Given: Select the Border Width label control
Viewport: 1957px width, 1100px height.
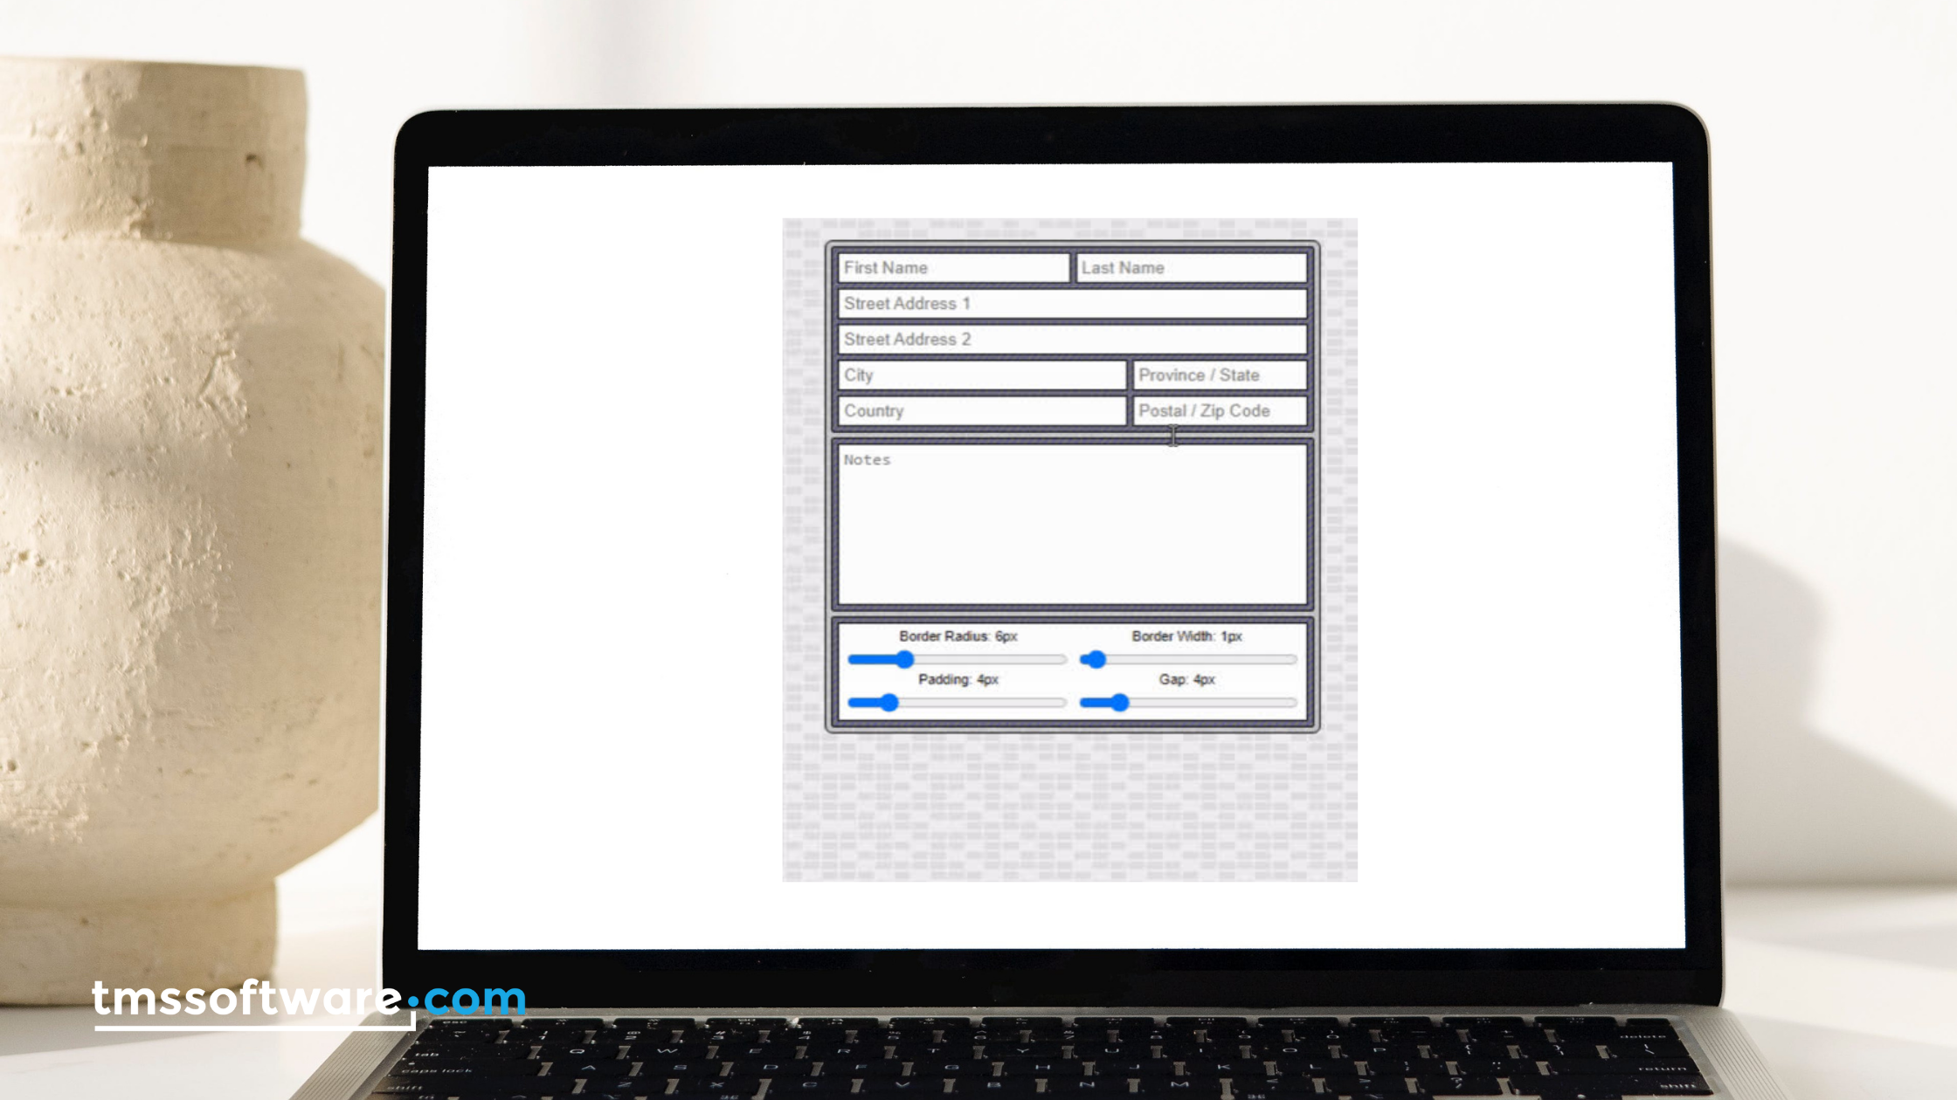Looking at the screenshot, I should point(1186,636).
